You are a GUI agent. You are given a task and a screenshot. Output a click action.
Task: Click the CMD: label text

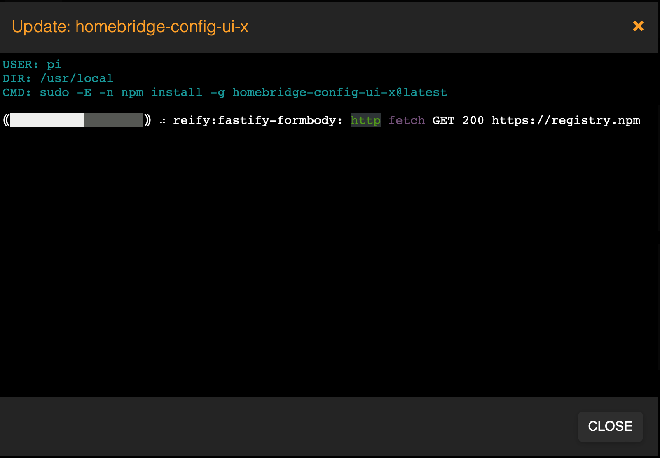point(16,92)
